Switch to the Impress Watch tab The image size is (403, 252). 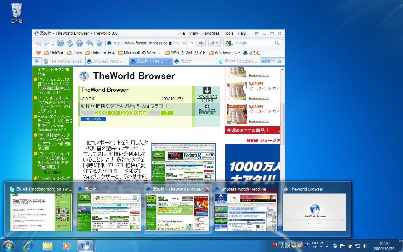click(x=107, y=61)
